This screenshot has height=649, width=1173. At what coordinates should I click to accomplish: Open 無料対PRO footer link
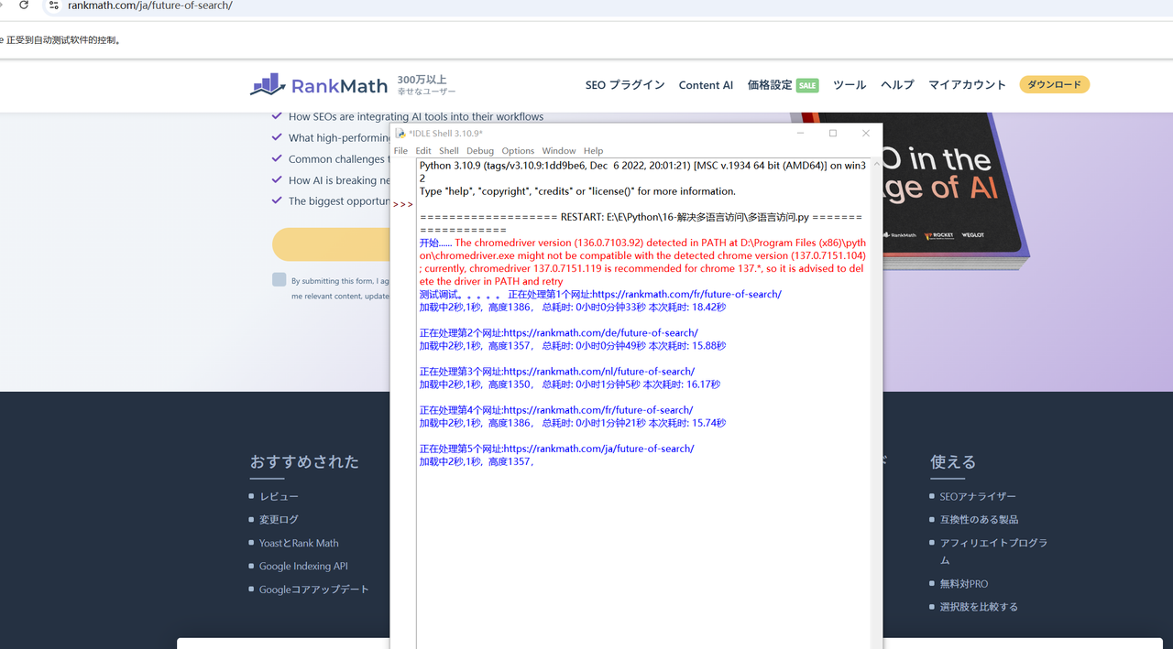(x=964, y=583)
